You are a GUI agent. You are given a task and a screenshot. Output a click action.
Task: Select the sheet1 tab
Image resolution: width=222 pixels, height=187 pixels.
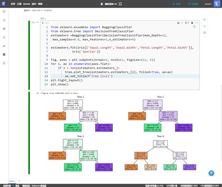point(12,181)
